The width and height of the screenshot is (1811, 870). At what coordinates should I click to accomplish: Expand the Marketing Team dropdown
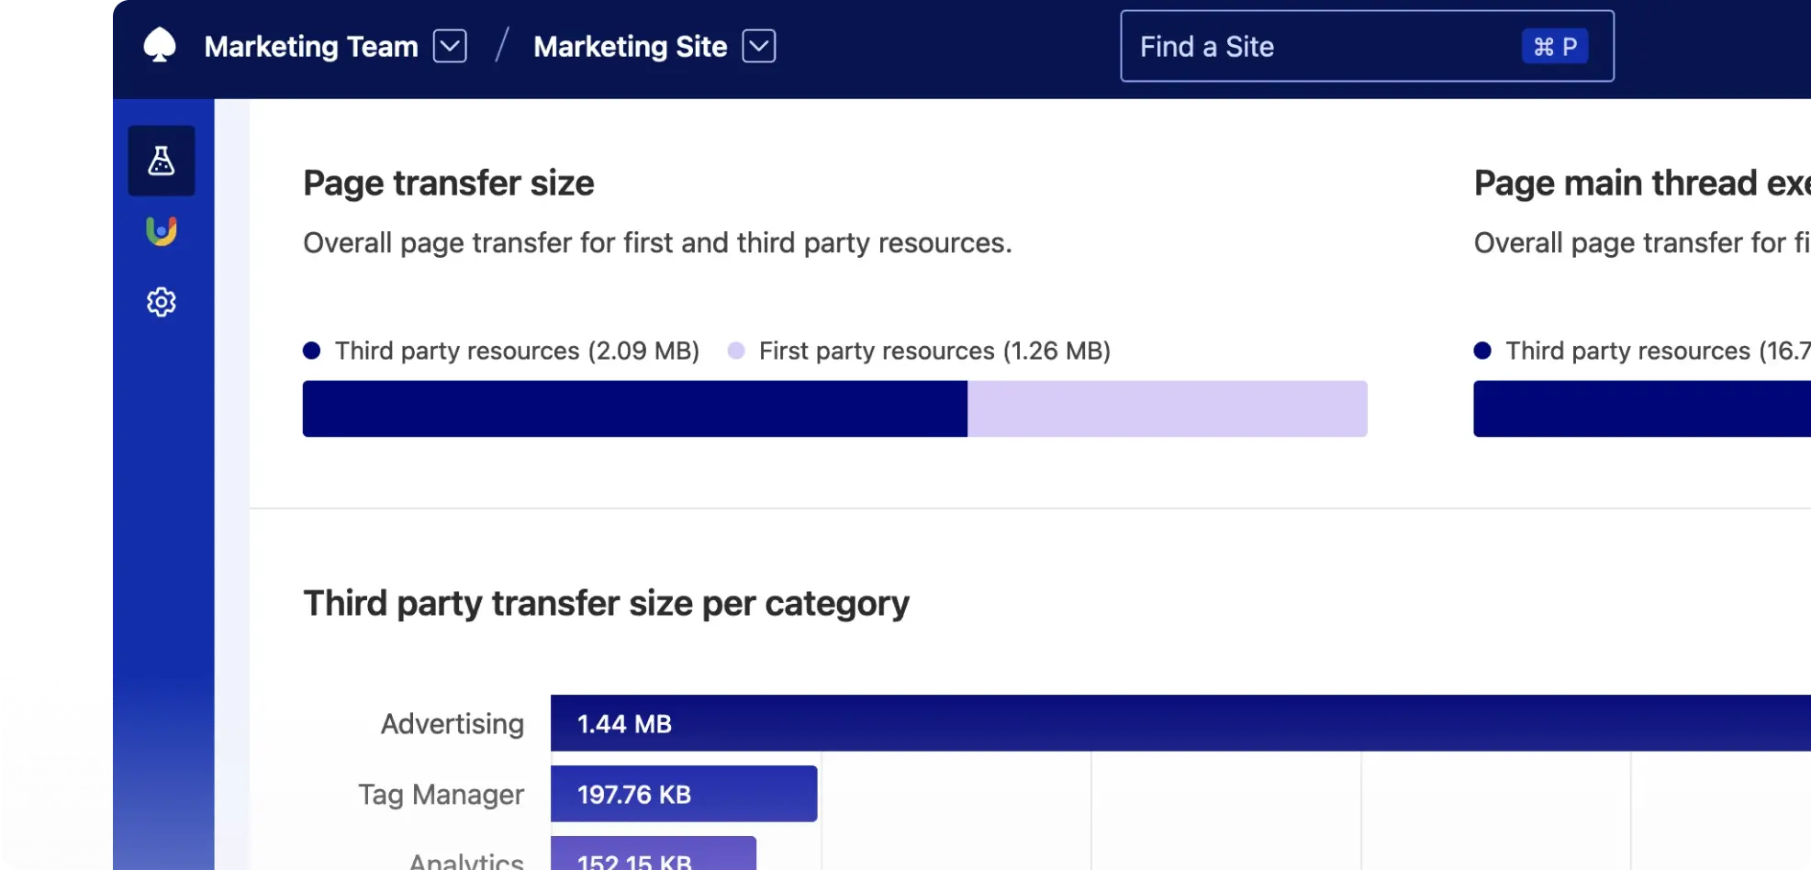tap(449, 46)
